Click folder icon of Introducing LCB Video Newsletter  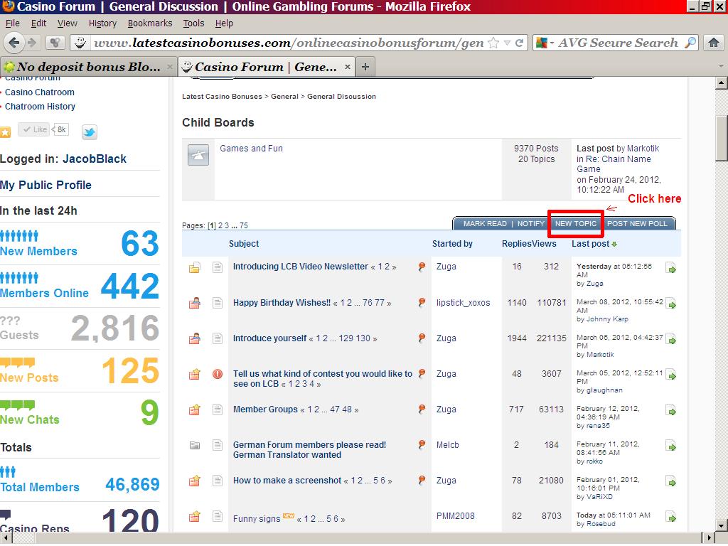195,267
